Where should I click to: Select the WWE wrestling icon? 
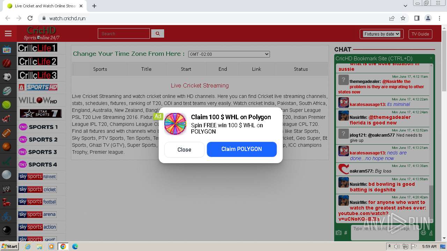(x=7, y=189)
